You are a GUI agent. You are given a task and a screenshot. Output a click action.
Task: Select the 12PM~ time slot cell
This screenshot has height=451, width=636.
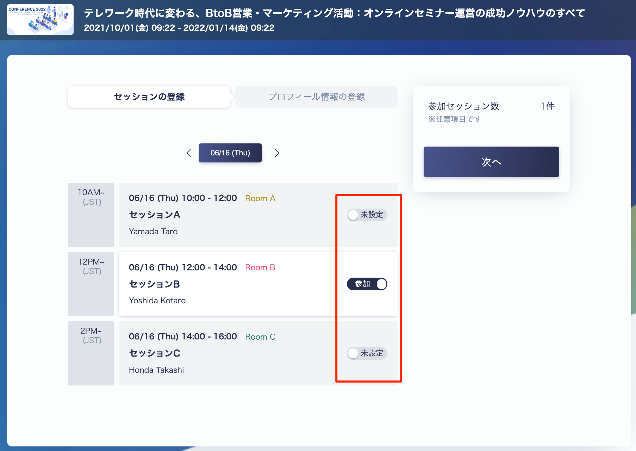(91, 284)
